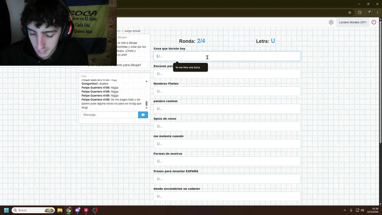Click the Ronda 2/4 round indicator
Image resolution: width=382 pixels, height=215 pixels.
tap(192, 41)
